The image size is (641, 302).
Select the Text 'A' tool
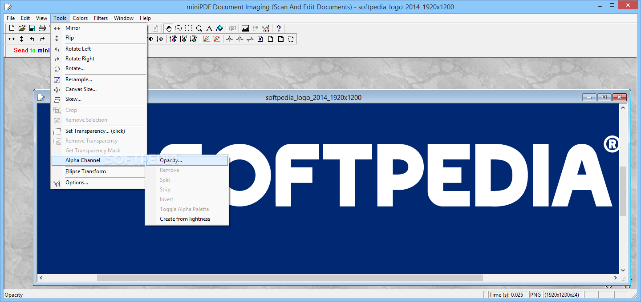[x=209, y=28]
